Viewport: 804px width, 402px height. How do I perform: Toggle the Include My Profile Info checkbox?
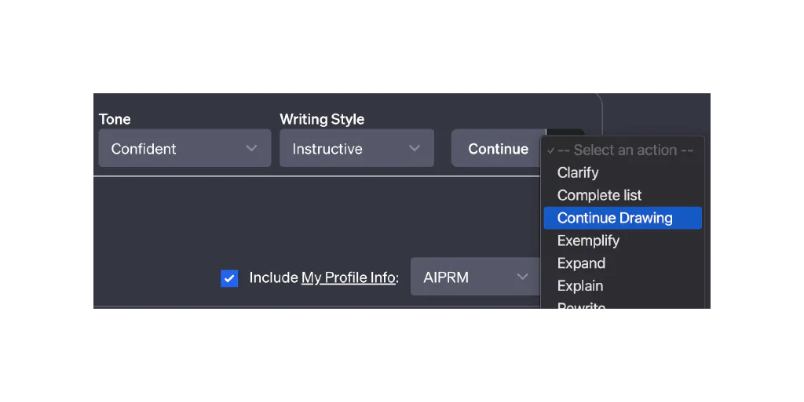coord(229,278)
